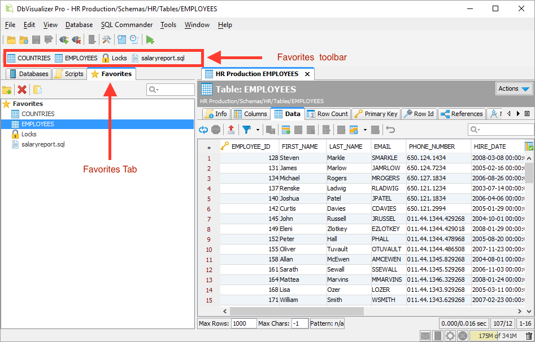
Task: Click the reload data icon in grid toolbar
Action: point(203,130)
